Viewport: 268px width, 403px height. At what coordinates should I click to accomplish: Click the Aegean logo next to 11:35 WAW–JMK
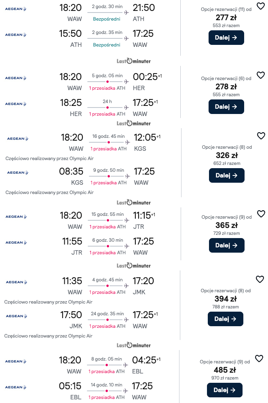coord(16,282)
